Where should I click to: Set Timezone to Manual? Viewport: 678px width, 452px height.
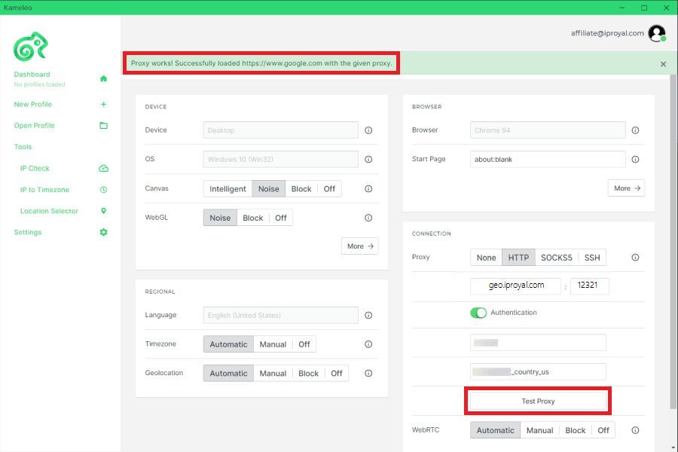point(273,344)
